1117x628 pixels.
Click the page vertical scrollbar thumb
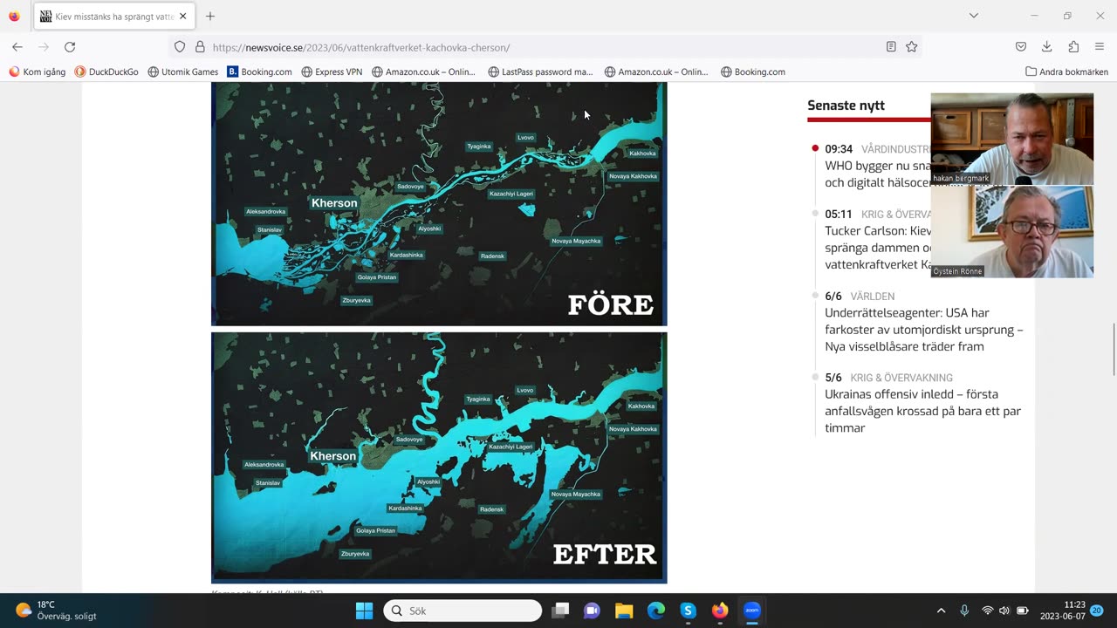(1113, 349)
